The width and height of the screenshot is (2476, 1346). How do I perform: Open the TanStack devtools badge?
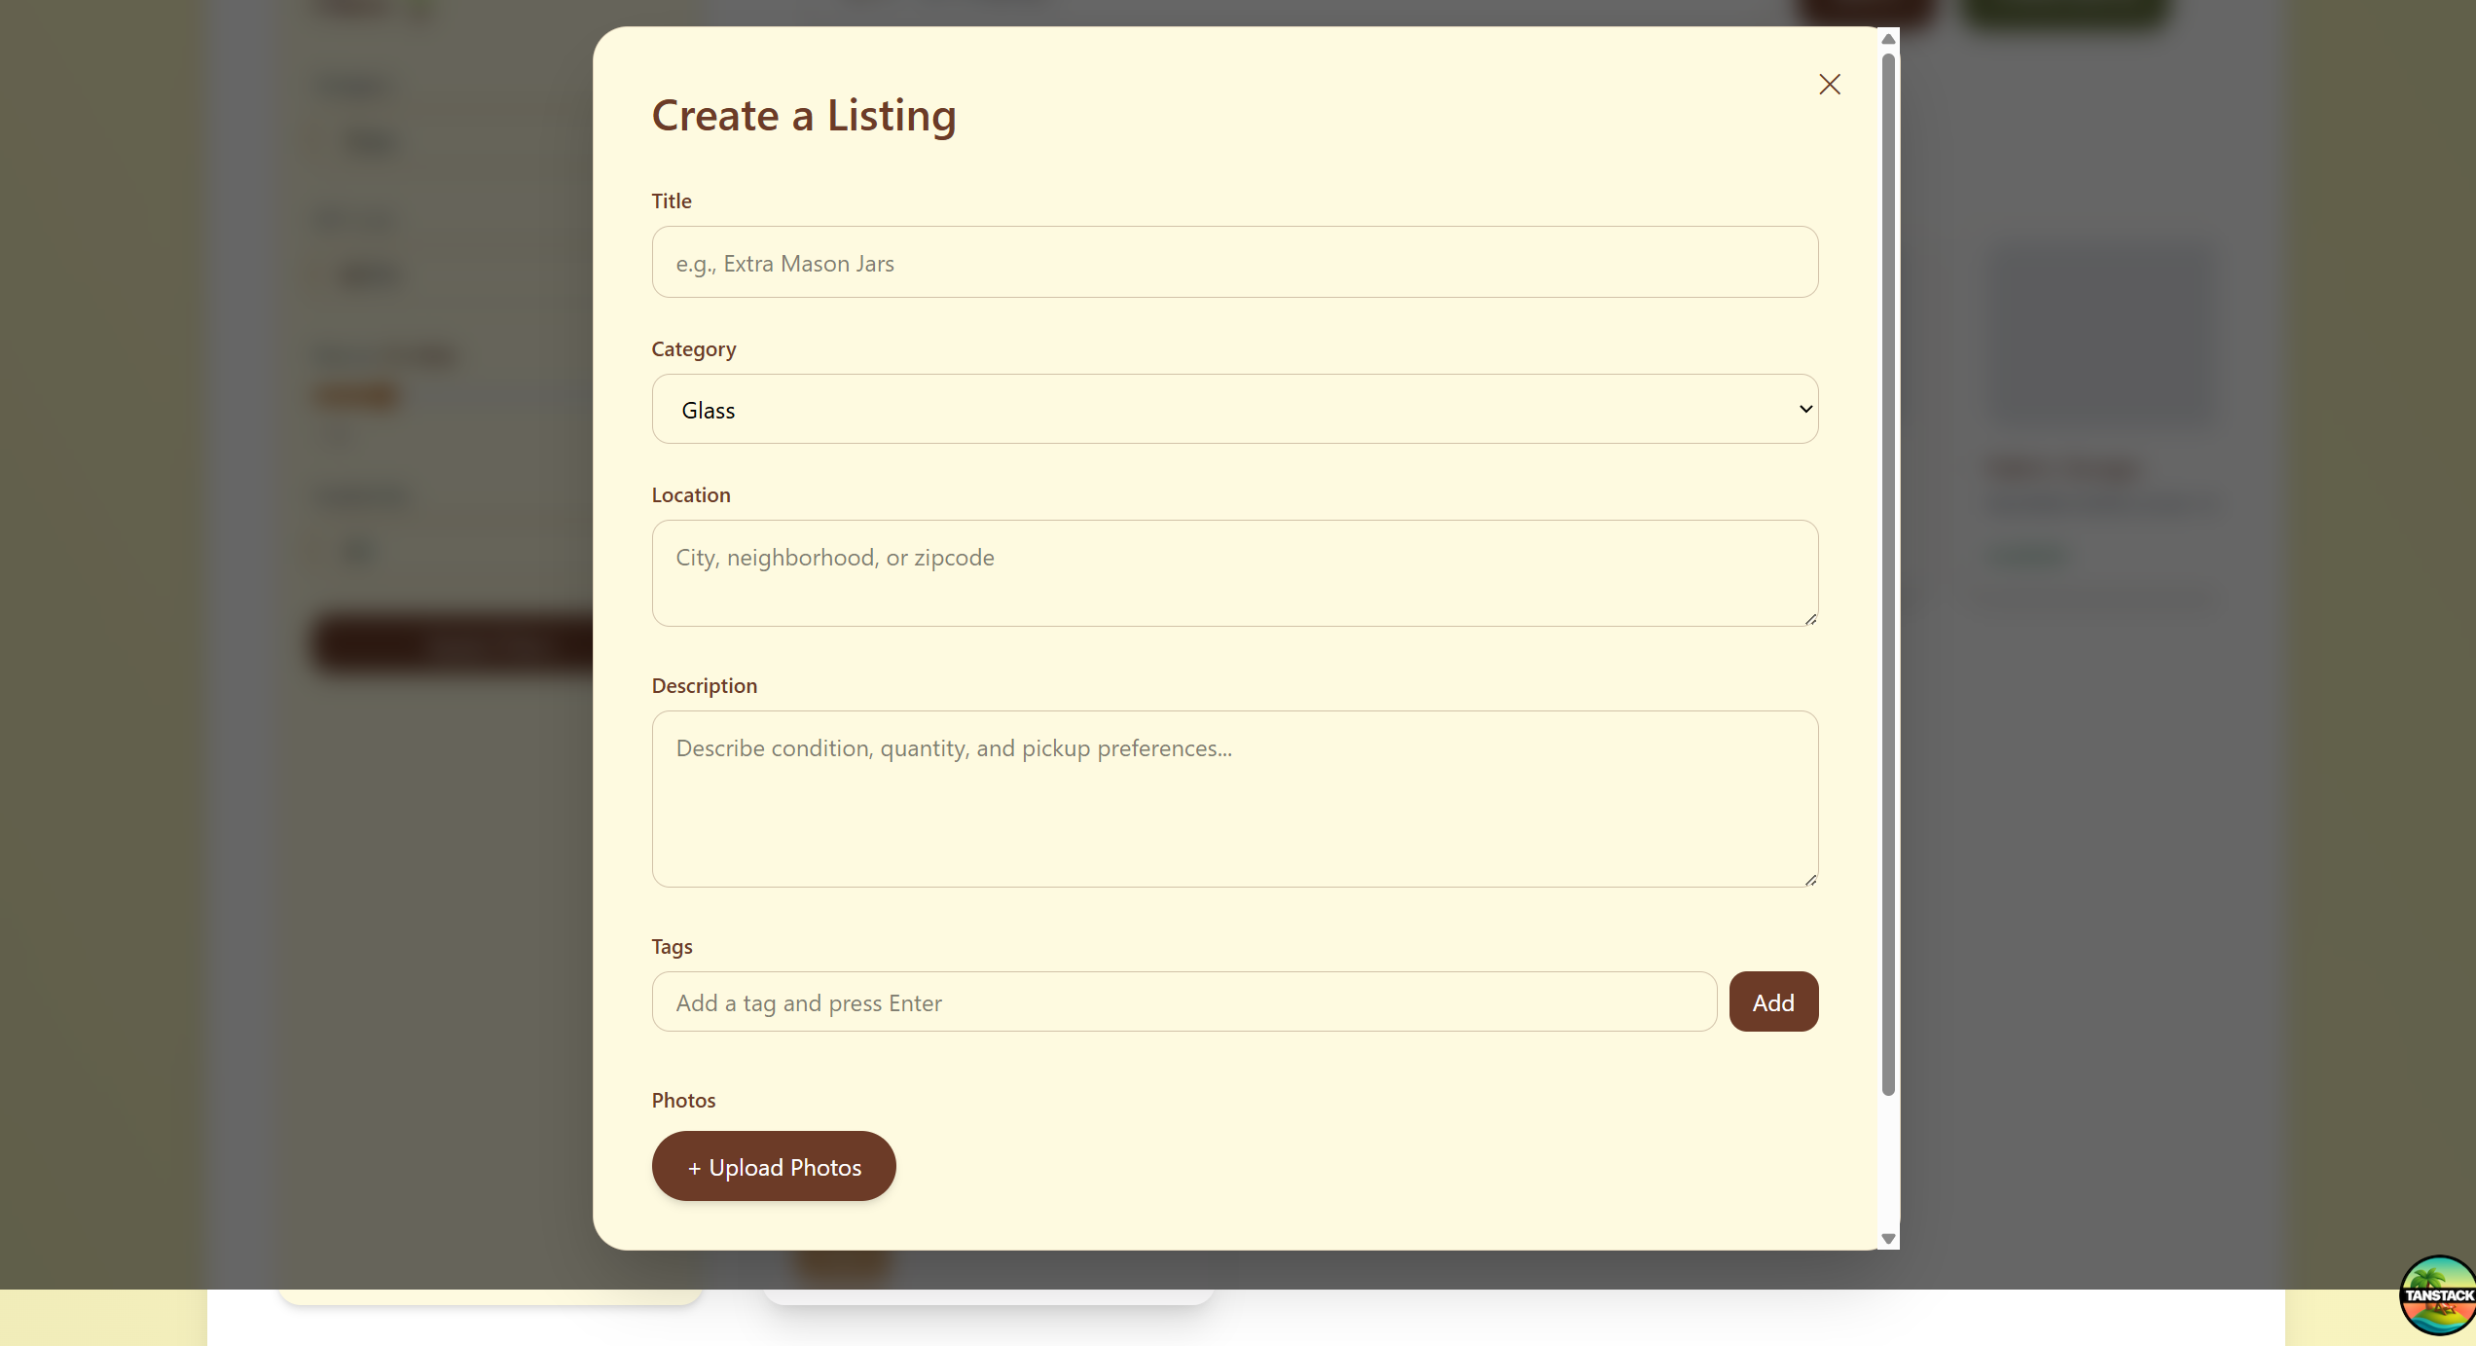point(2437,1295)
